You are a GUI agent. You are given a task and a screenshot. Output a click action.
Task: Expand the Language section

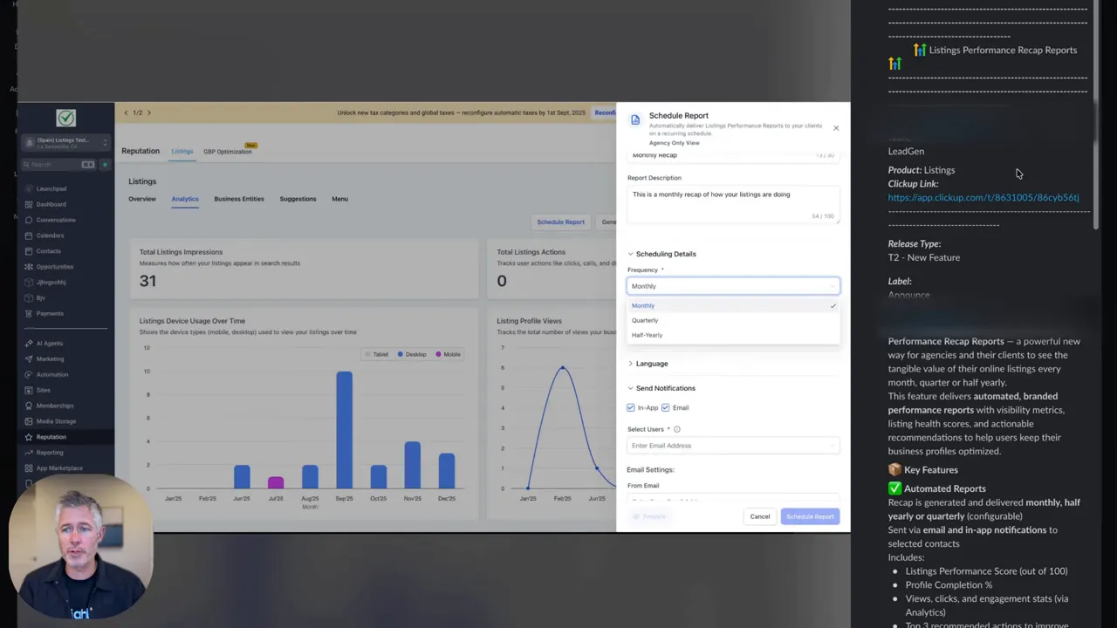click(x=651, y=364)
